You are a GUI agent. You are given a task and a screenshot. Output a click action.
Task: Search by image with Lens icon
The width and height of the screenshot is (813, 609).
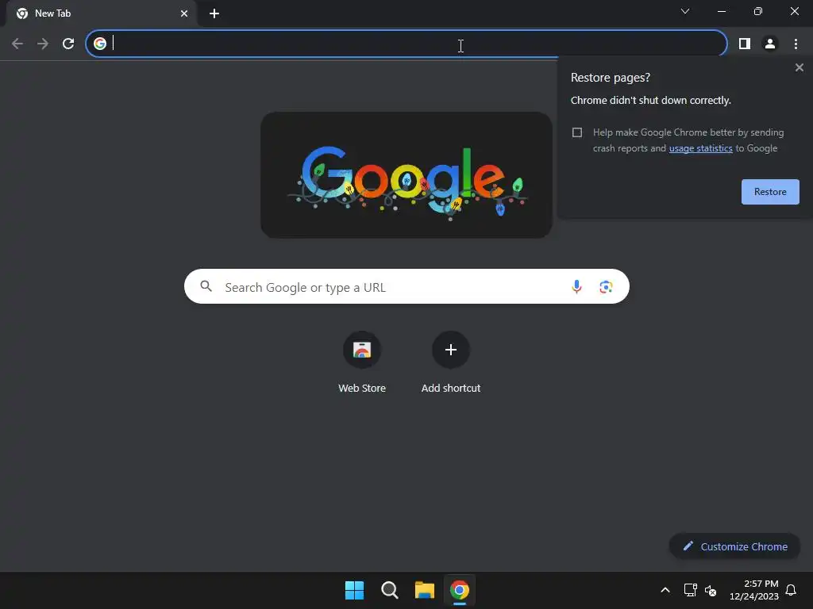point(606,286)
